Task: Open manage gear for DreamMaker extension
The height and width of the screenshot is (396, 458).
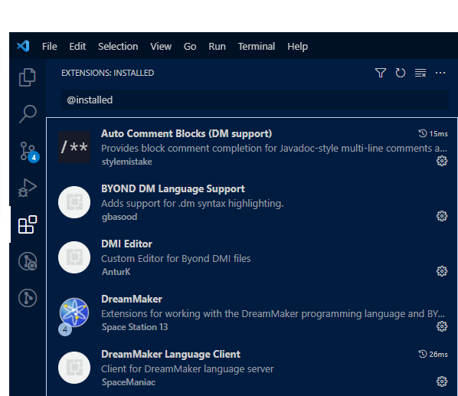Action: coord(442,326)
